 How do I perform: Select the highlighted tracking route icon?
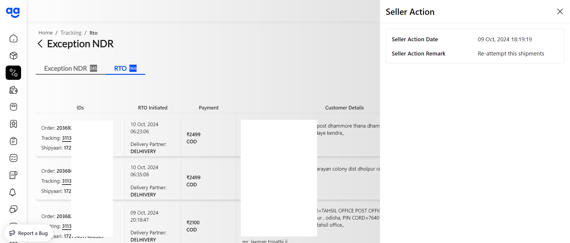pos(13,73)
